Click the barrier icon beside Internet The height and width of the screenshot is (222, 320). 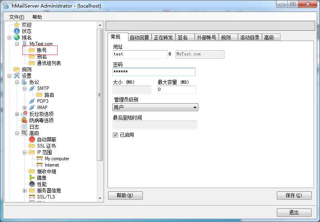[x=39, y=165]
